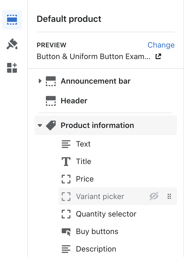Click the Product information tag icon
This screenshot has height=257, width=184.
[51, 125]
